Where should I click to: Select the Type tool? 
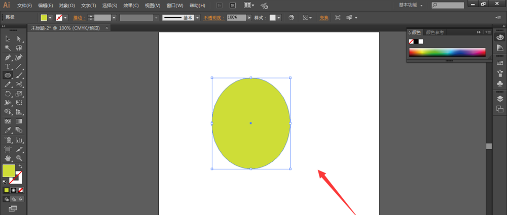pos(8,66)
